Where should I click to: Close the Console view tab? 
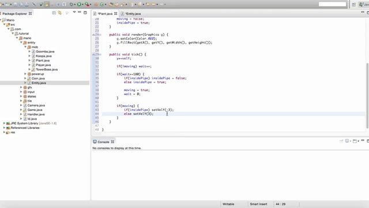coord(112,142)
